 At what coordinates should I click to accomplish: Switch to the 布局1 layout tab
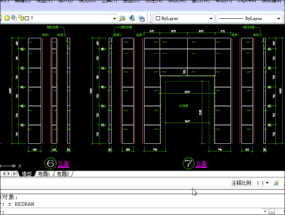click(x=44, y=174)
